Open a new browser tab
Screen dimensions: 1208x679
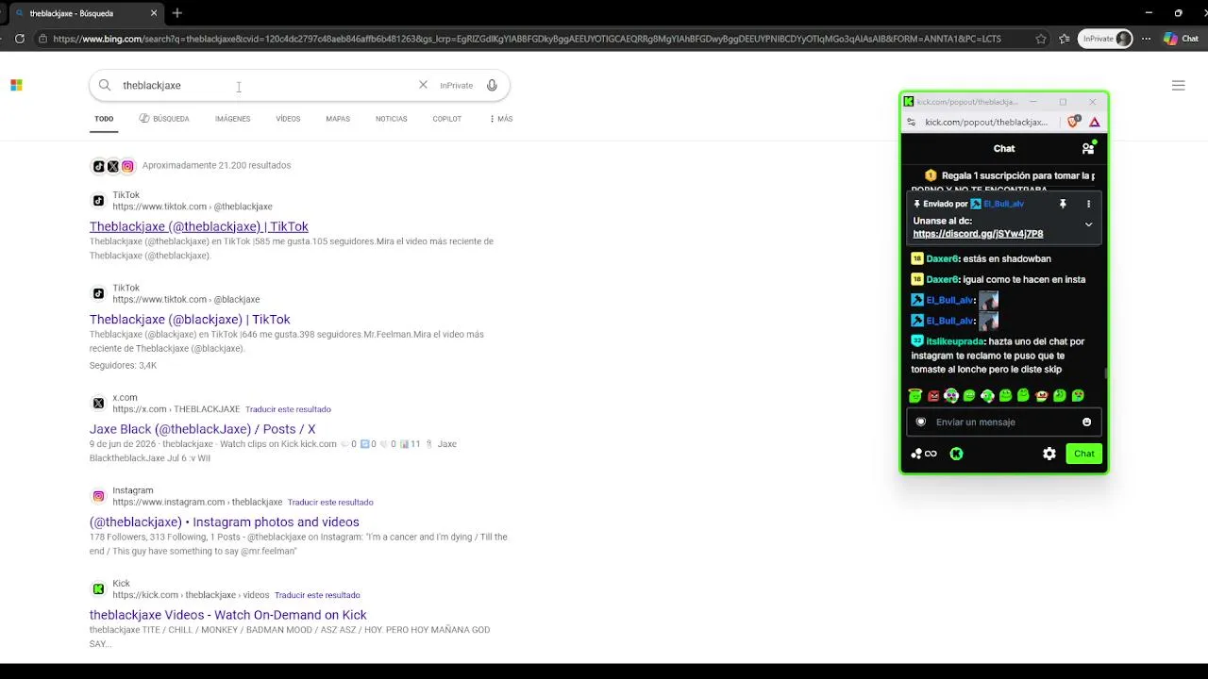pyautogui.click(x=176, y=13)
